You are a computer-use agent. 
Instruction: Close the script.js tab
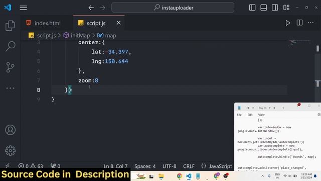118,23
